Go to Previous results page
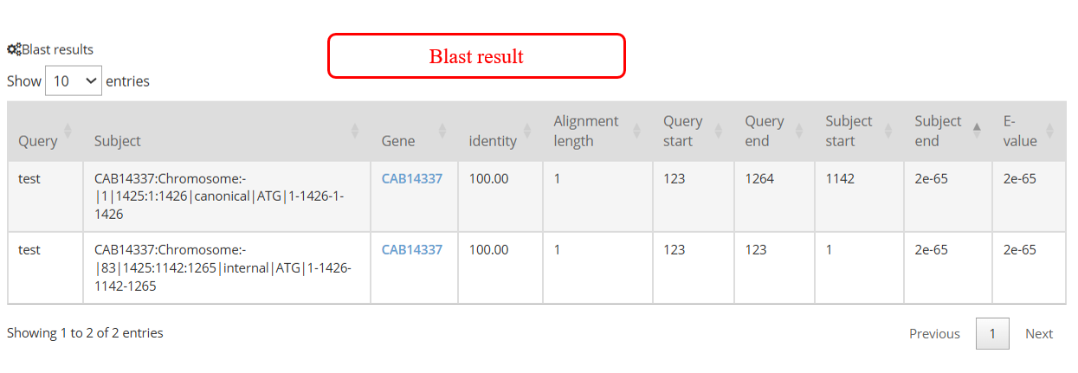 coord(934,334)
